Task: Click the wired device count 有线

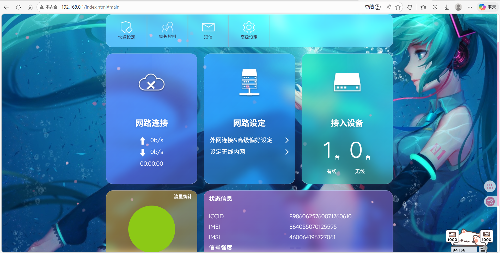Action: pos(331,171)
